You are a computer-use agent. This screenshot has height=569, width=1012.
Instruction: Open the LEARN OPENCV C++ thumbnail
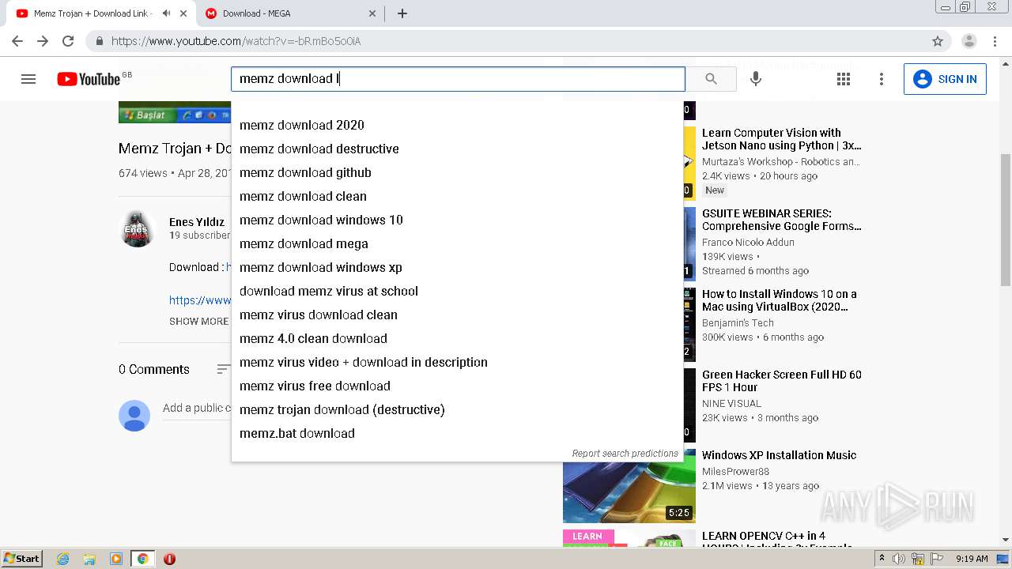[629, 537]
